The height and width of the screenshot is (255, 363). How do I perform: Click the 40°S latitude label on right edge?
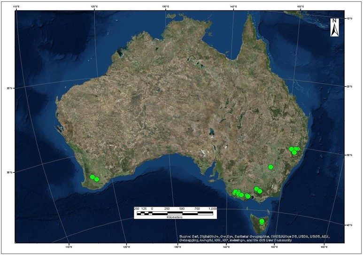pyautogui.click(x=349, y=225)
